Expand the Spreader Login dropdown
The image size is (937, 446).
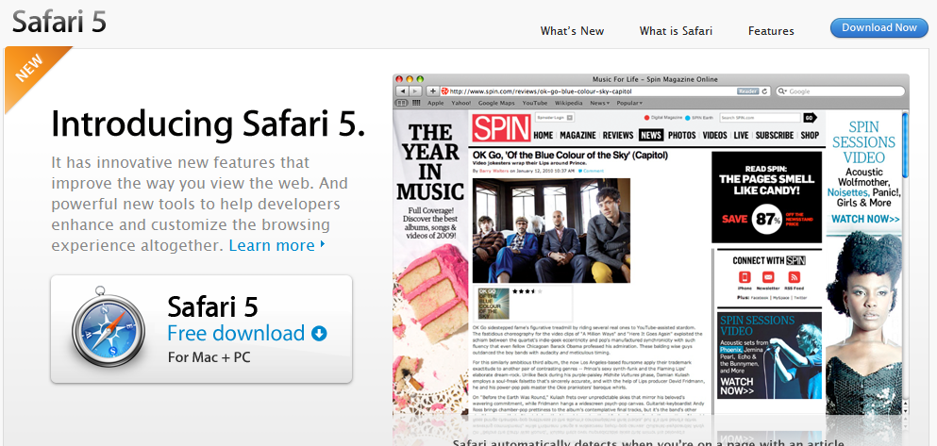coord(555,118)
